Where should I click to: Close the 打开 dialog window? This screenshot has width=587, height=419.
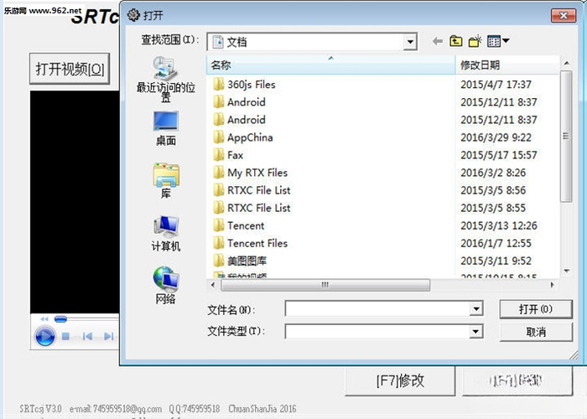click(563, 15)
